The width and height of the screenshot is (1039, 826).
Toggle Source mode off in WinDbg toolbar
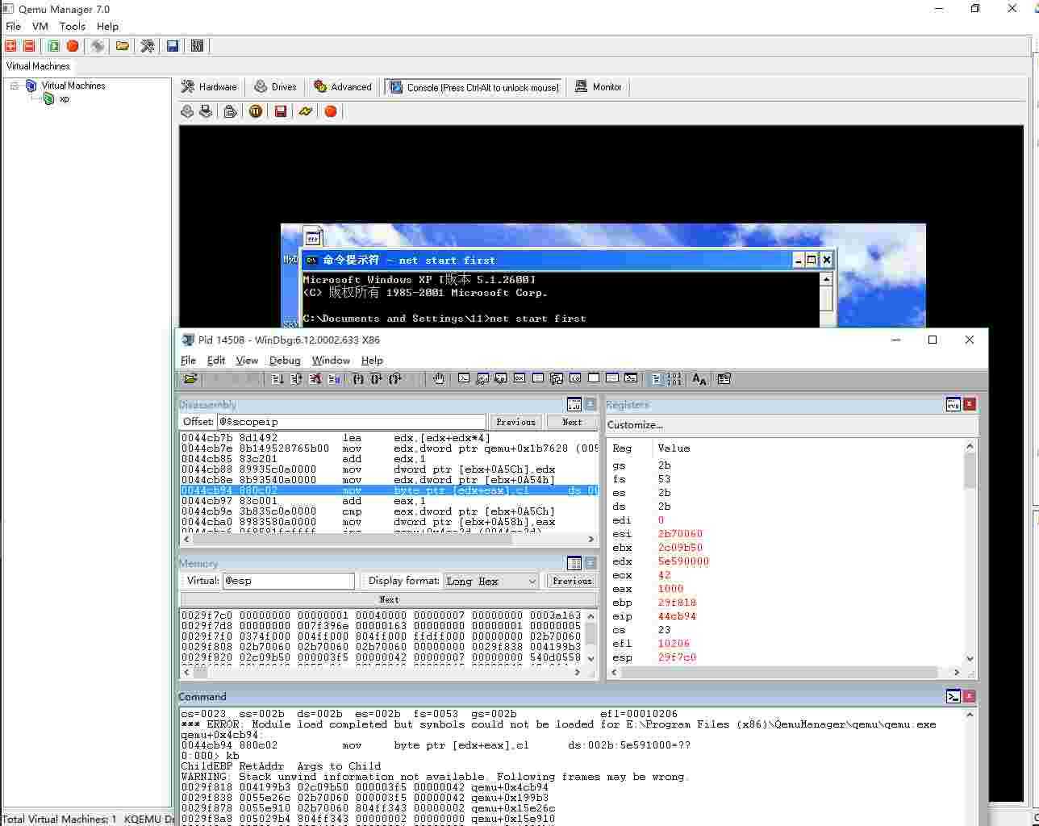coord(675,378)
